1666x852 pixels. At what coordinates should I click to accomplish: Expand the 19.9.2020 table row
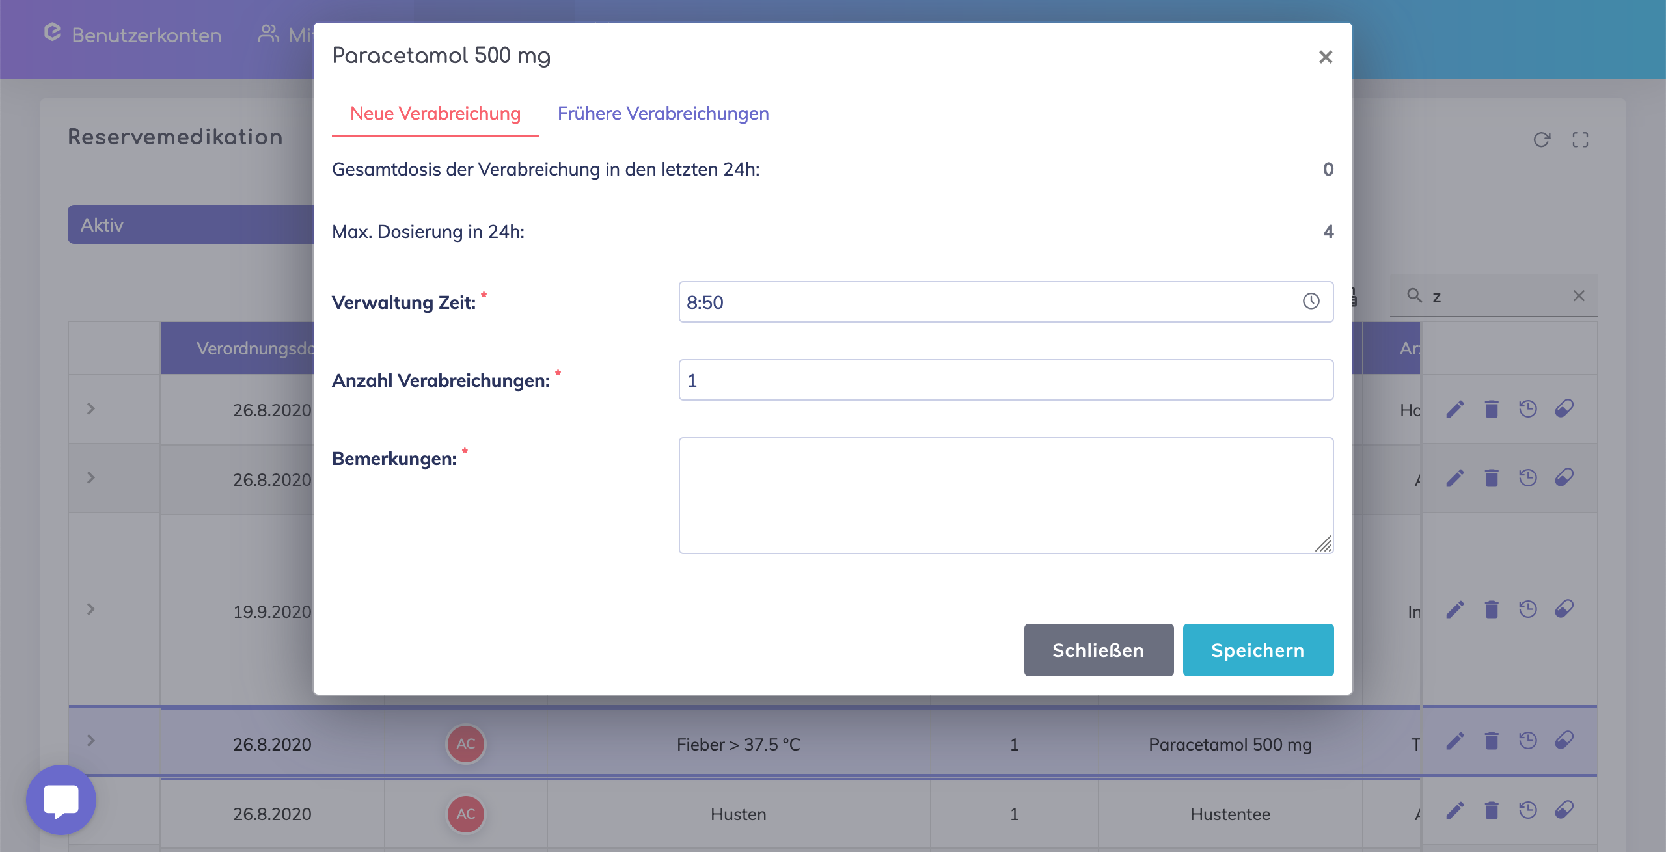[91, 609]
